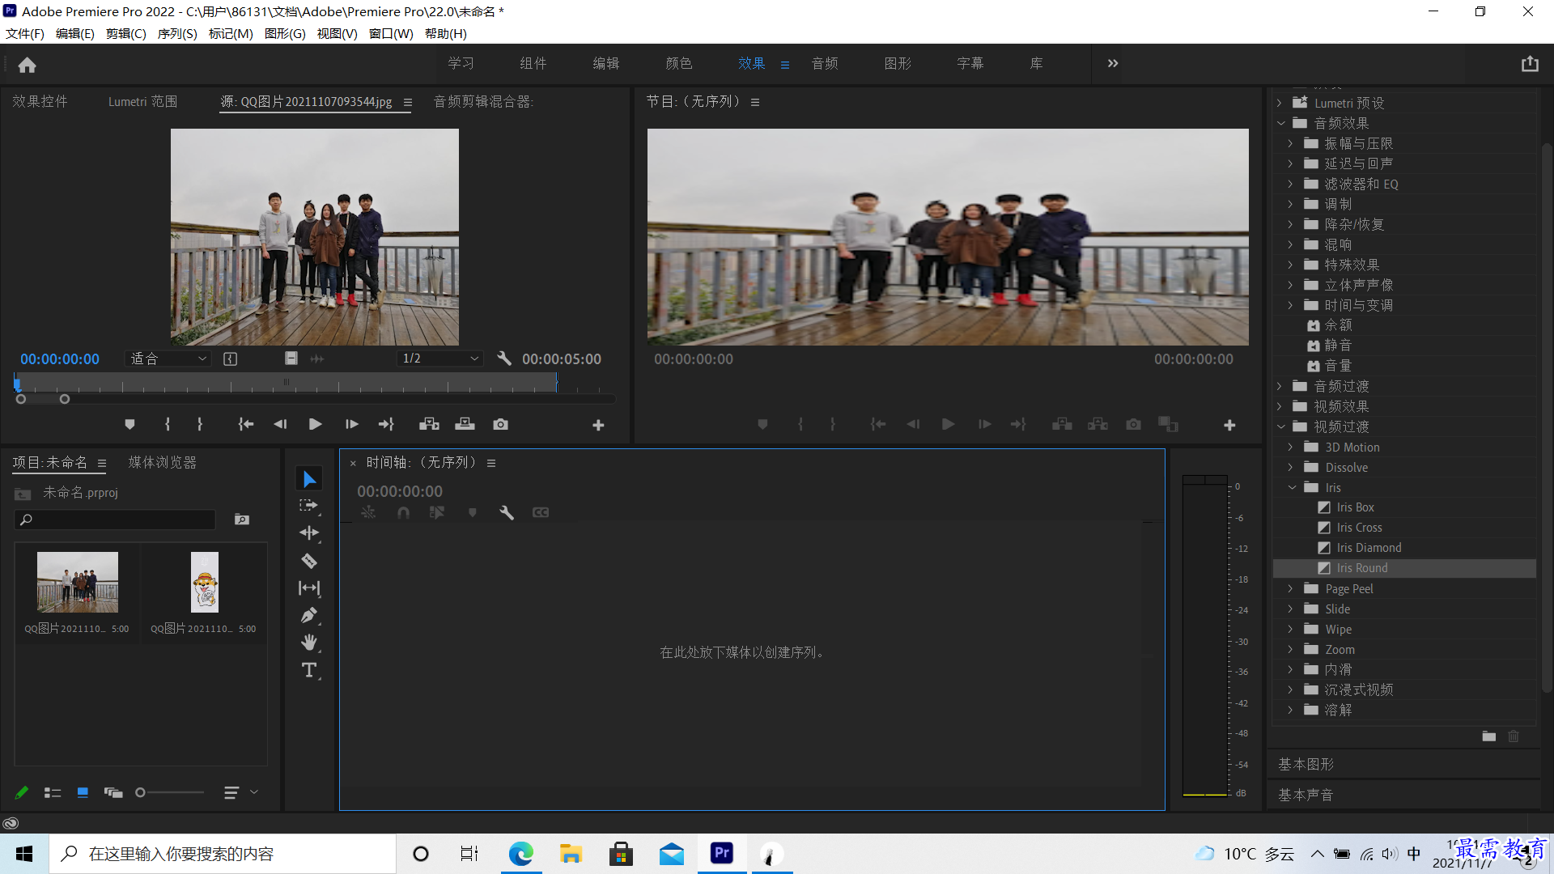Click the Source monitor playhead marker

[17, 384]
